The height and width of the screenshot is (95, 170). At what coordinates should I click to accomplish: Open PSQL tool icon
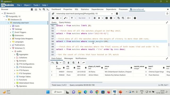[48, 9]
